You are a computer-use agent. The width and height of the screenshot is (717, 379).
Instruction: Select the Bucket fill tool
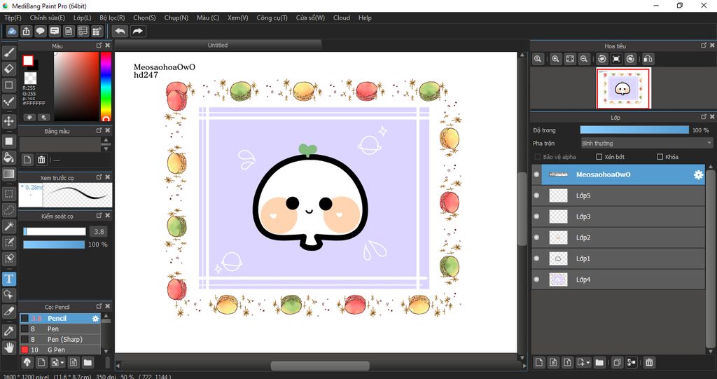8,158
